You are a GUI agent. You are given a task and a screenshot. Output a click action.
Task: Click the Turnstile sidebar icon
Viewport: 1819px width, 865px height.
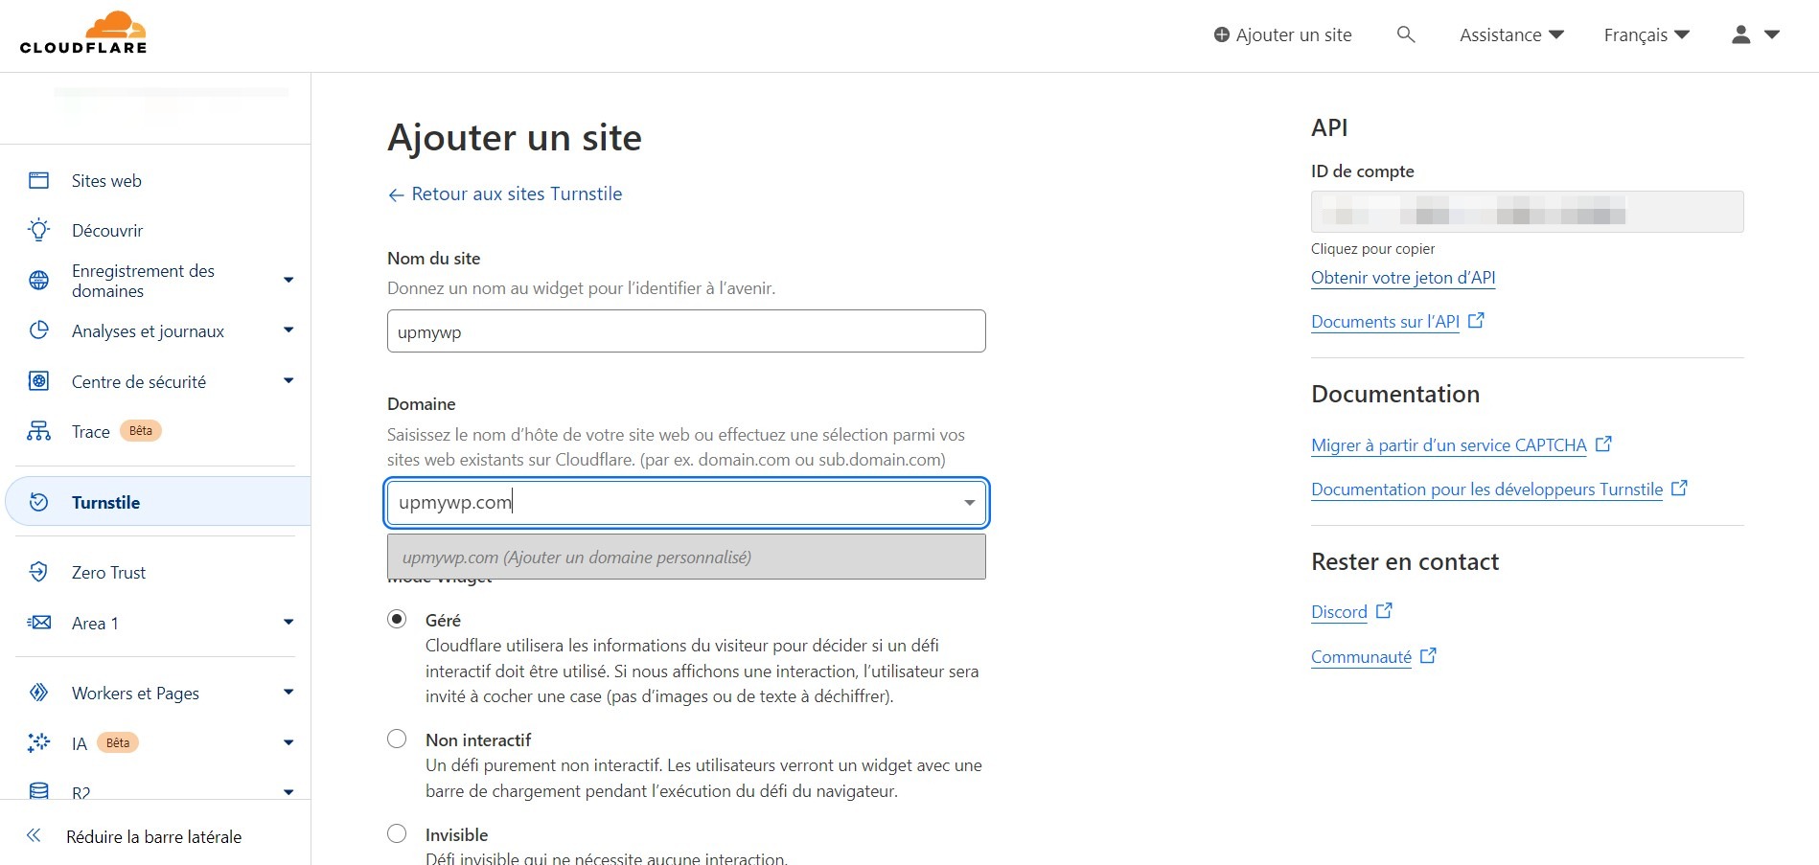tap(38, 502)
